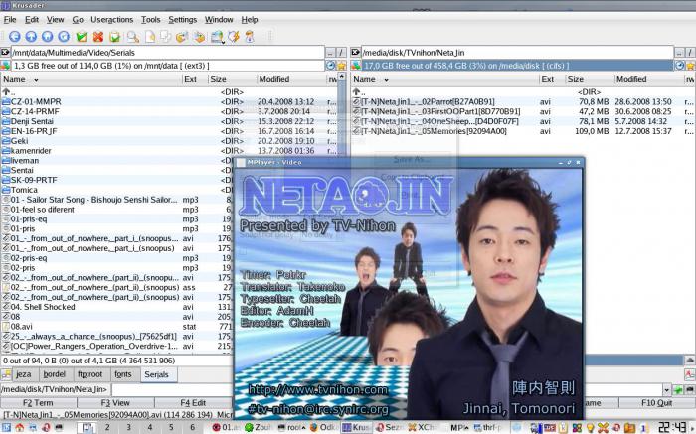Select 02ParrotB27A0B91 avi in right panel
The height and width of the screenshot is (434, 696).
(428, 101)
